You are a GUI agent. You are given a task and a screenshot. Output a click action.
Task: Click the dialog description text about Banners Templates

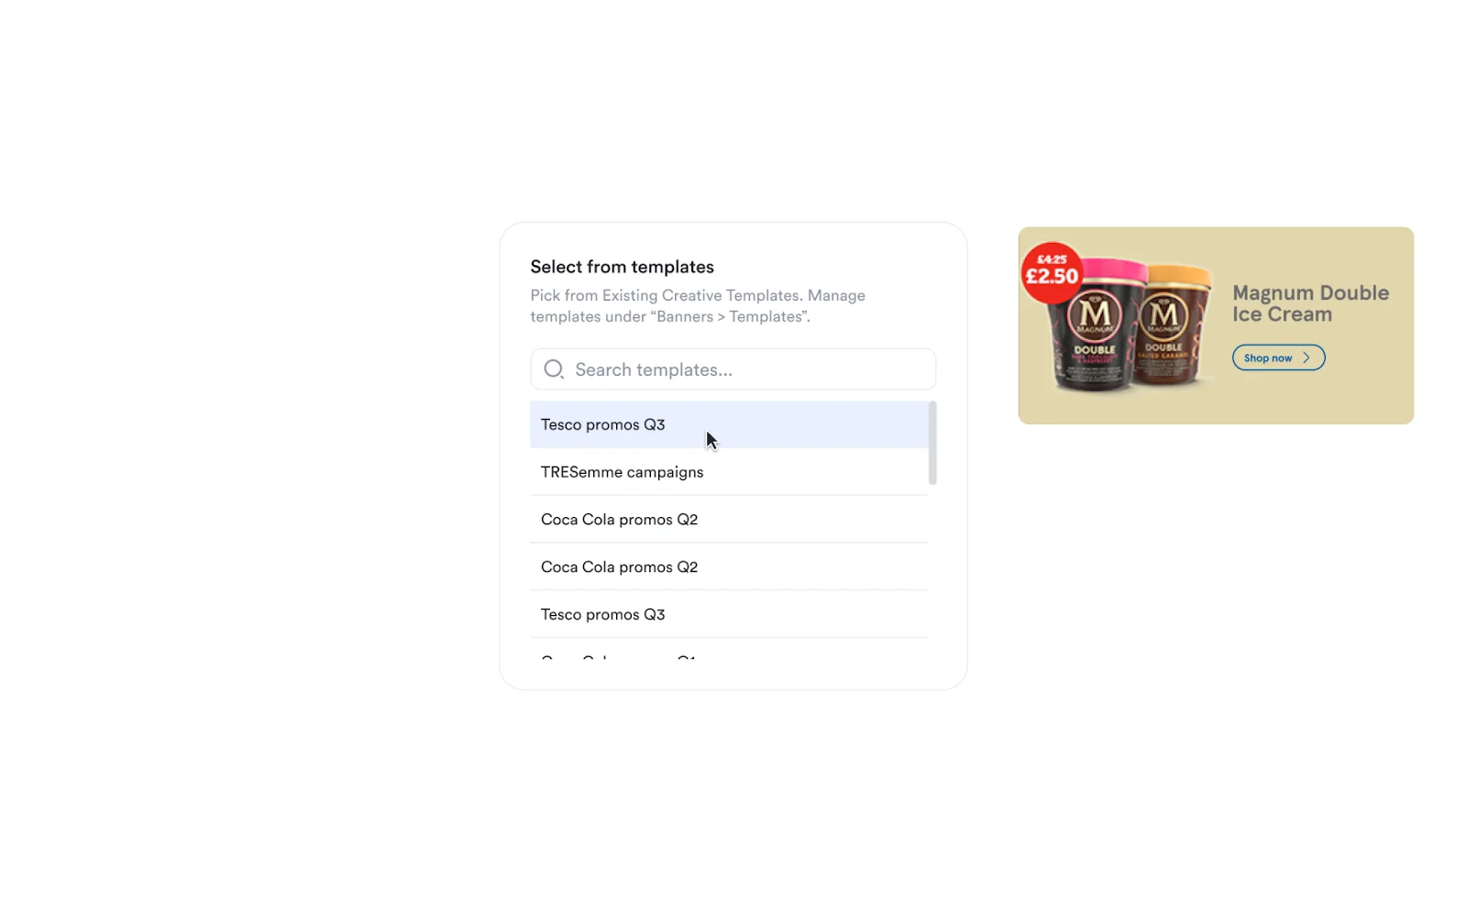[x=697, y=305]
